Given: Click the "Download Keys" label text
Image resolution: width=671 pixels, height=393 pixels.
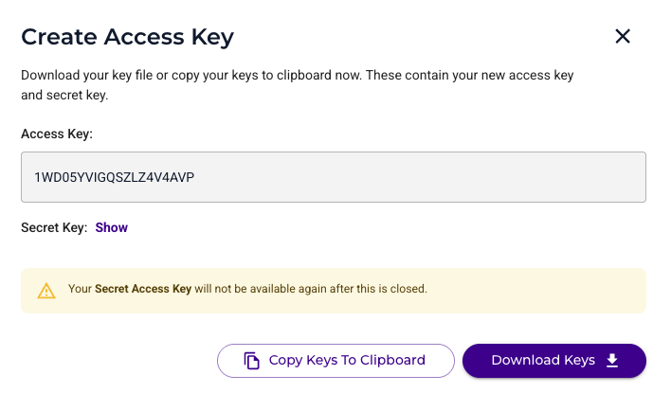Looking at the screenshot, I should (x=543, y=360).
